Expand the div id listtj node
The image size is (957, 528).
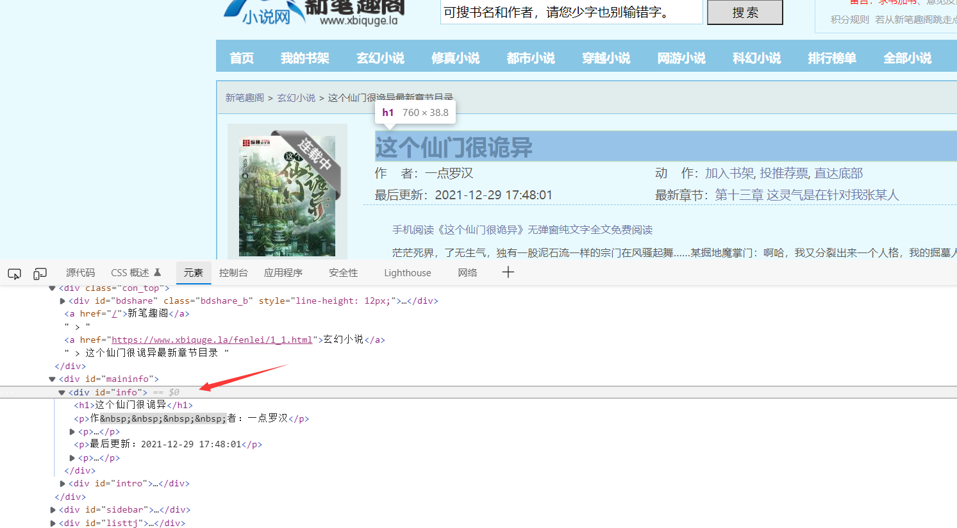53,524
